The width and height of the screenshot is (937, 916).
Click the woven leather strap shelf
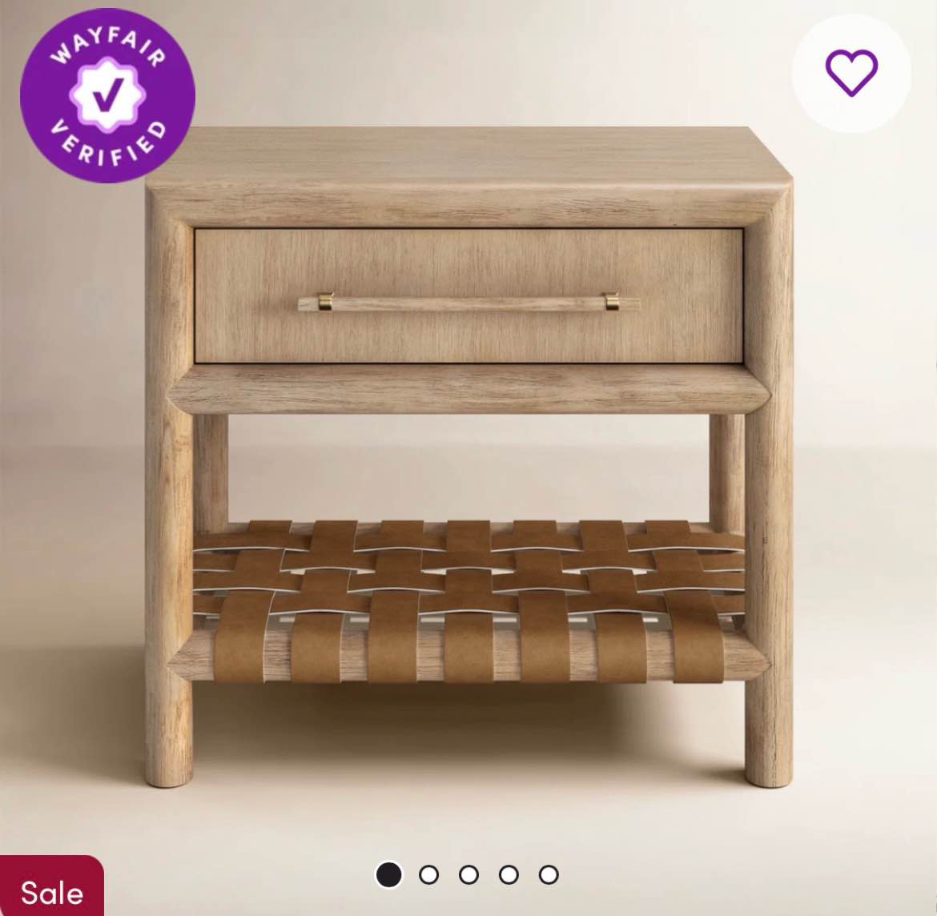click(468, 597)
